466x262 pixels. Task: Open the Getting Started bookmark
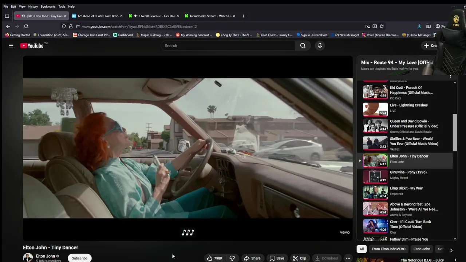(17, 35)
